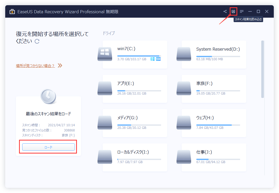Click the 家族(F:) drive icon

(184, 88)
